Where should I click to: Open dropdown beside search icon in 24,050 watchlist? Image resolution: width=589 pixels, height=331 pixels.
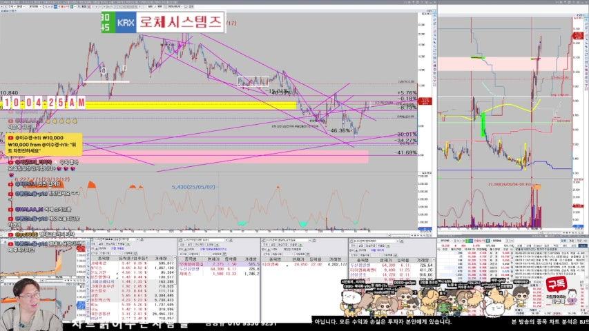pyautogui.click(x=310, y=241)
